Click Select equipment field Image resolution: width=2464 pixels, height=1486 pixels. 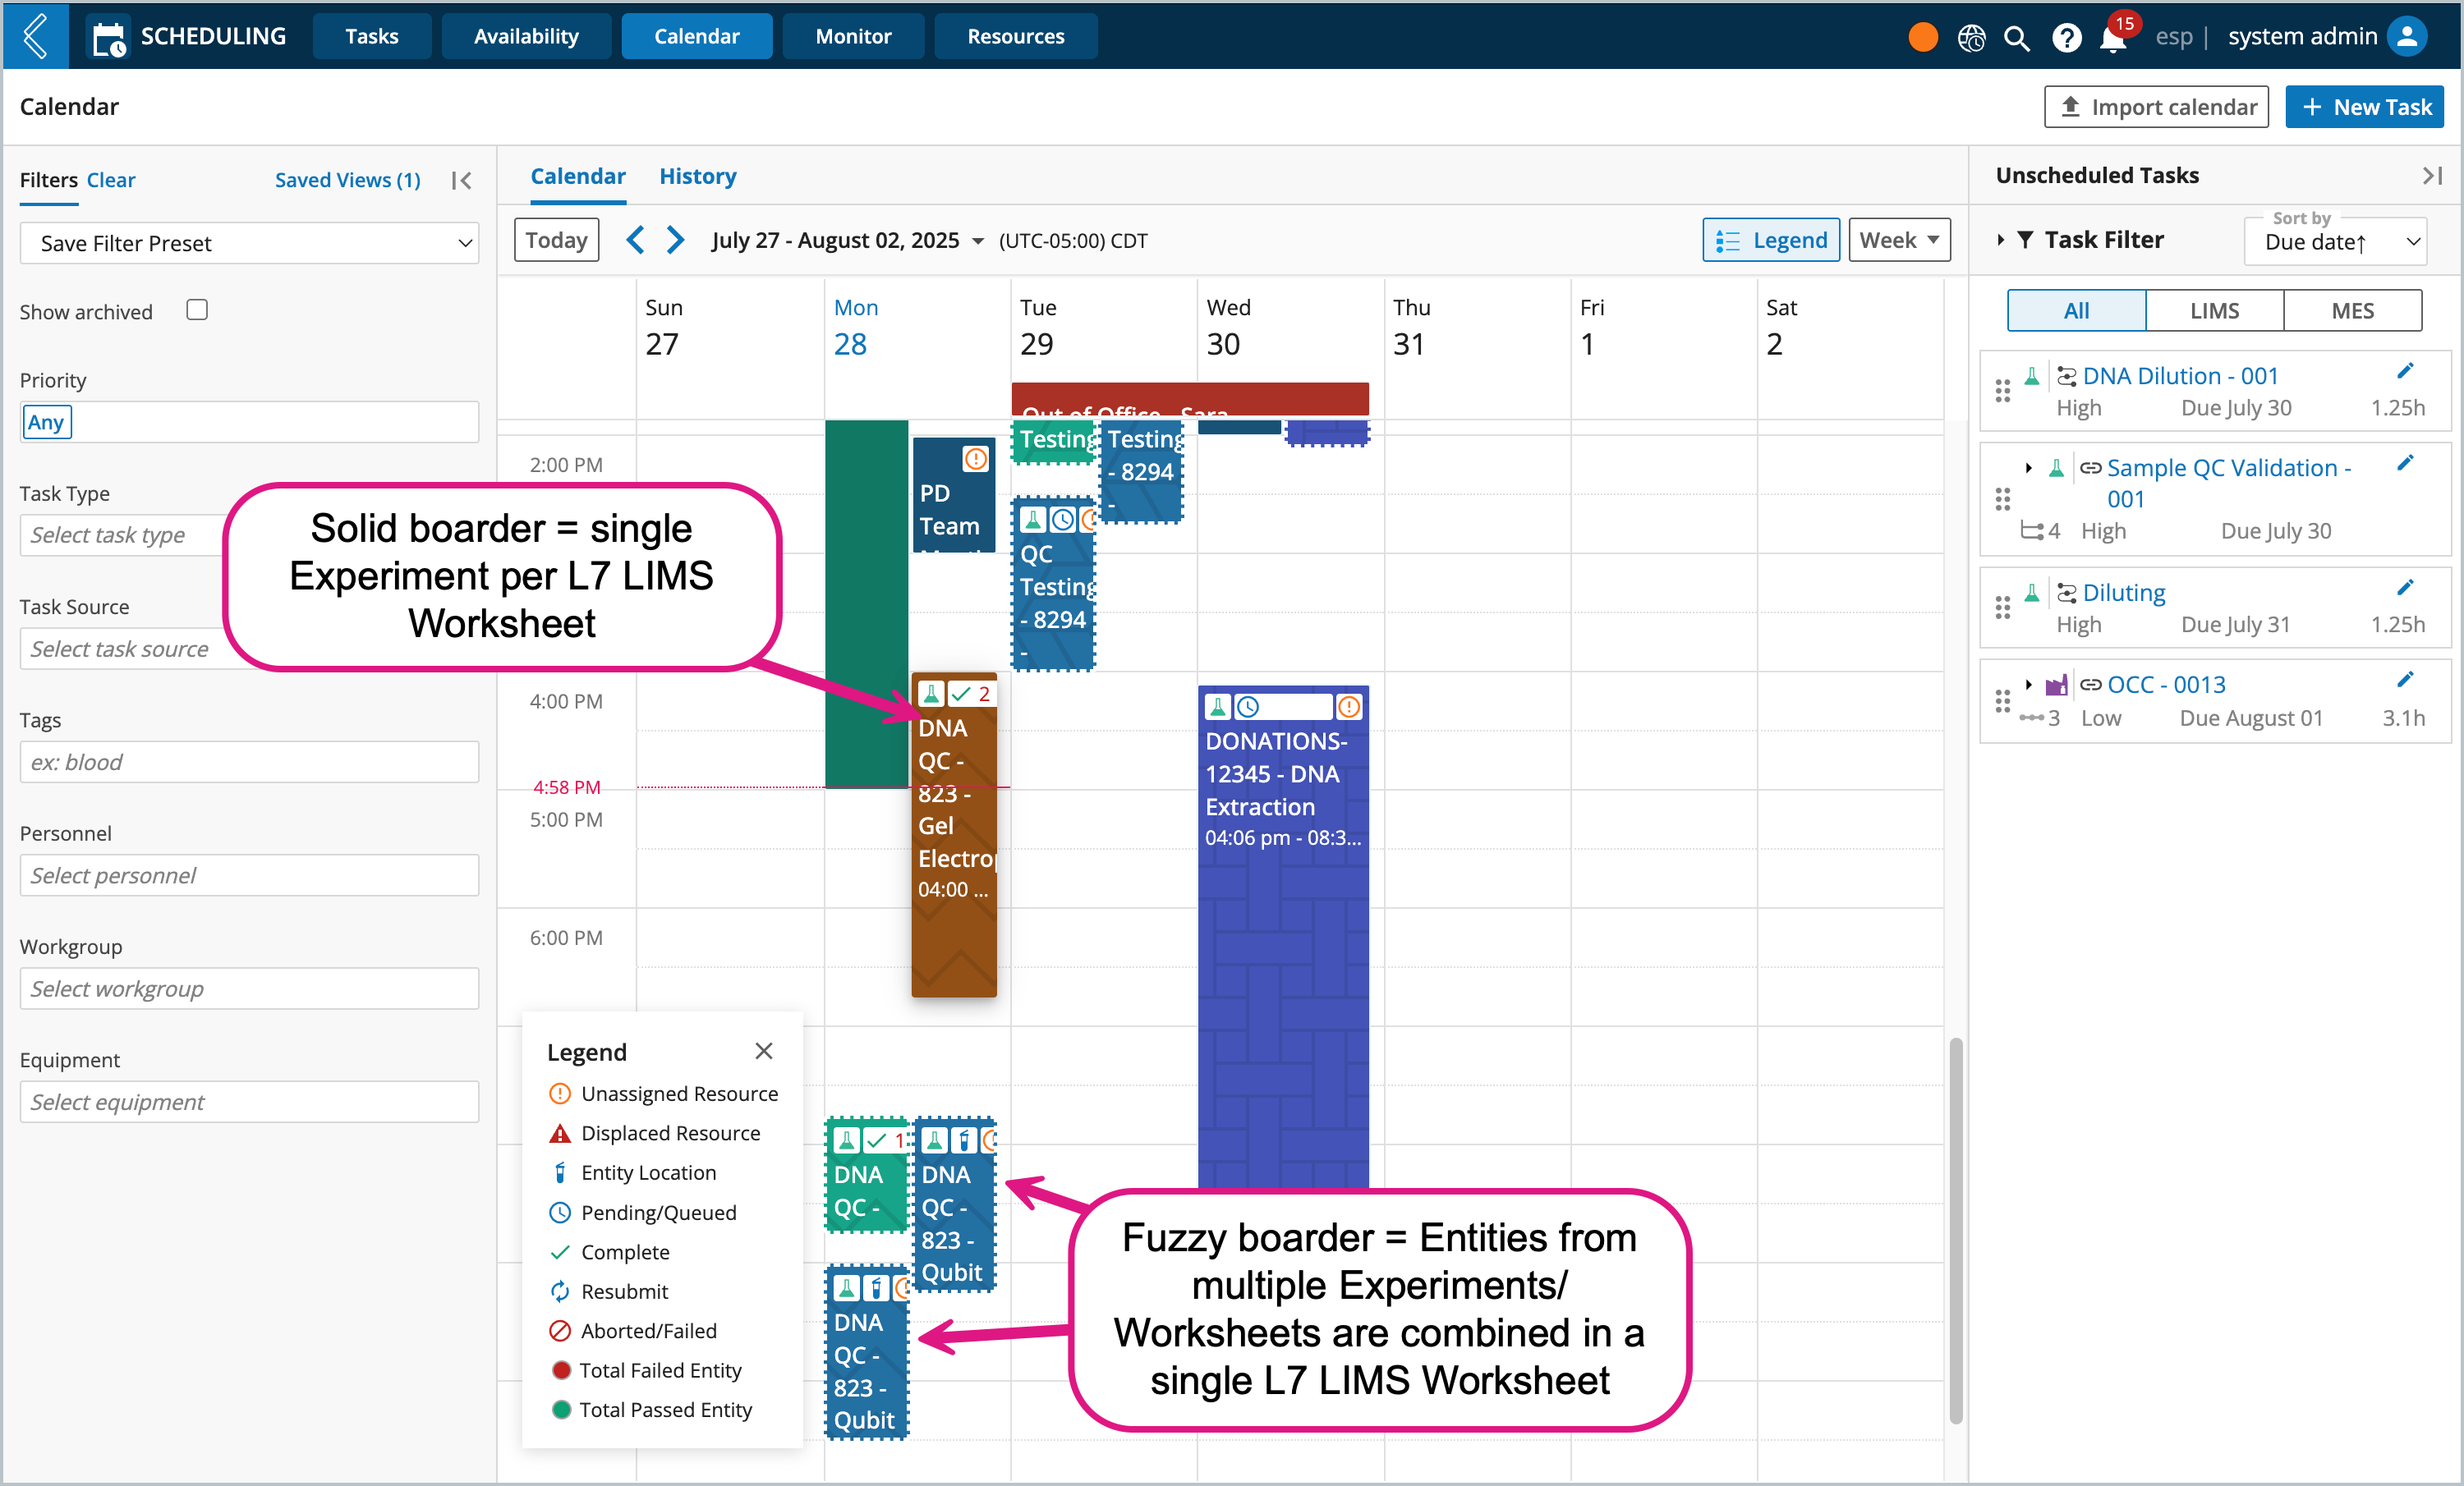click(249, 1103)
